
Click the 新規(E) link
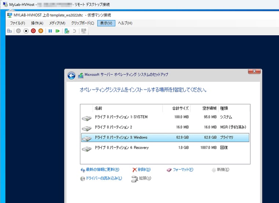point(223,170)
